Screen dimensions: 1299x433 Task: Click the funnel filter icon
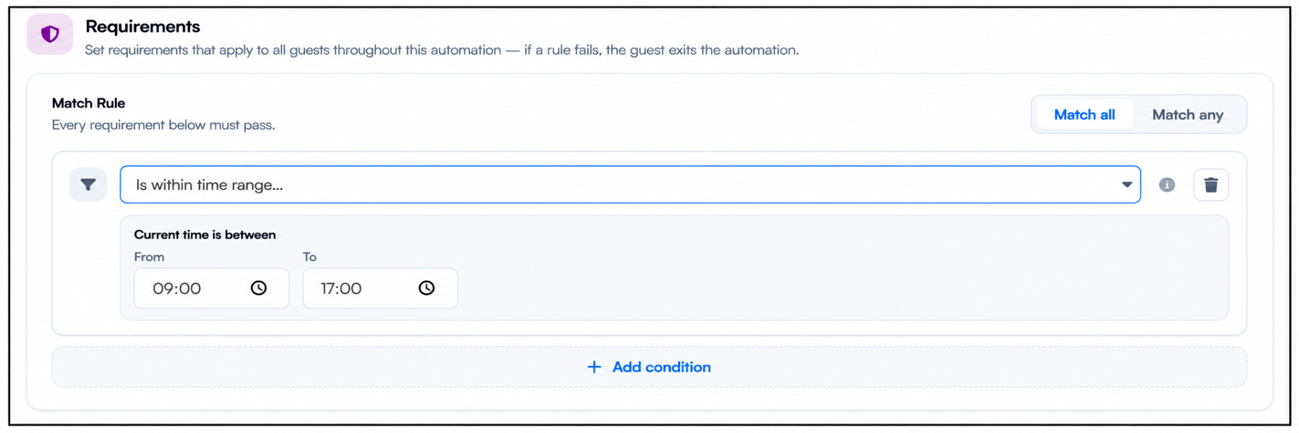click(x=88, y=184)
